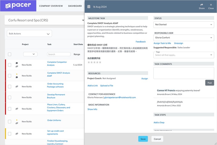Click the panel corner grip handle
Screen dimensions: 217x145
click(x=215, y=143)
